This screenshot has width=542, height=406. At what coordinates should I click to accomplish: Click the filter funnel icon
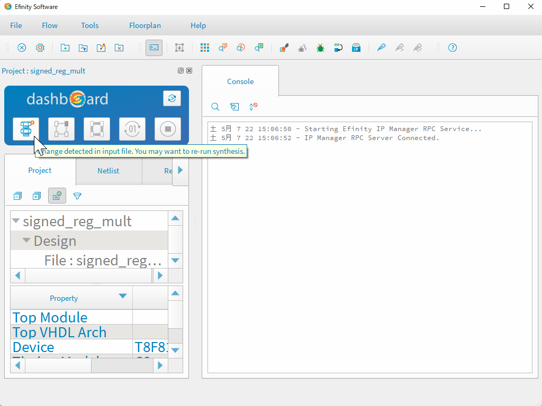(77, 196)
